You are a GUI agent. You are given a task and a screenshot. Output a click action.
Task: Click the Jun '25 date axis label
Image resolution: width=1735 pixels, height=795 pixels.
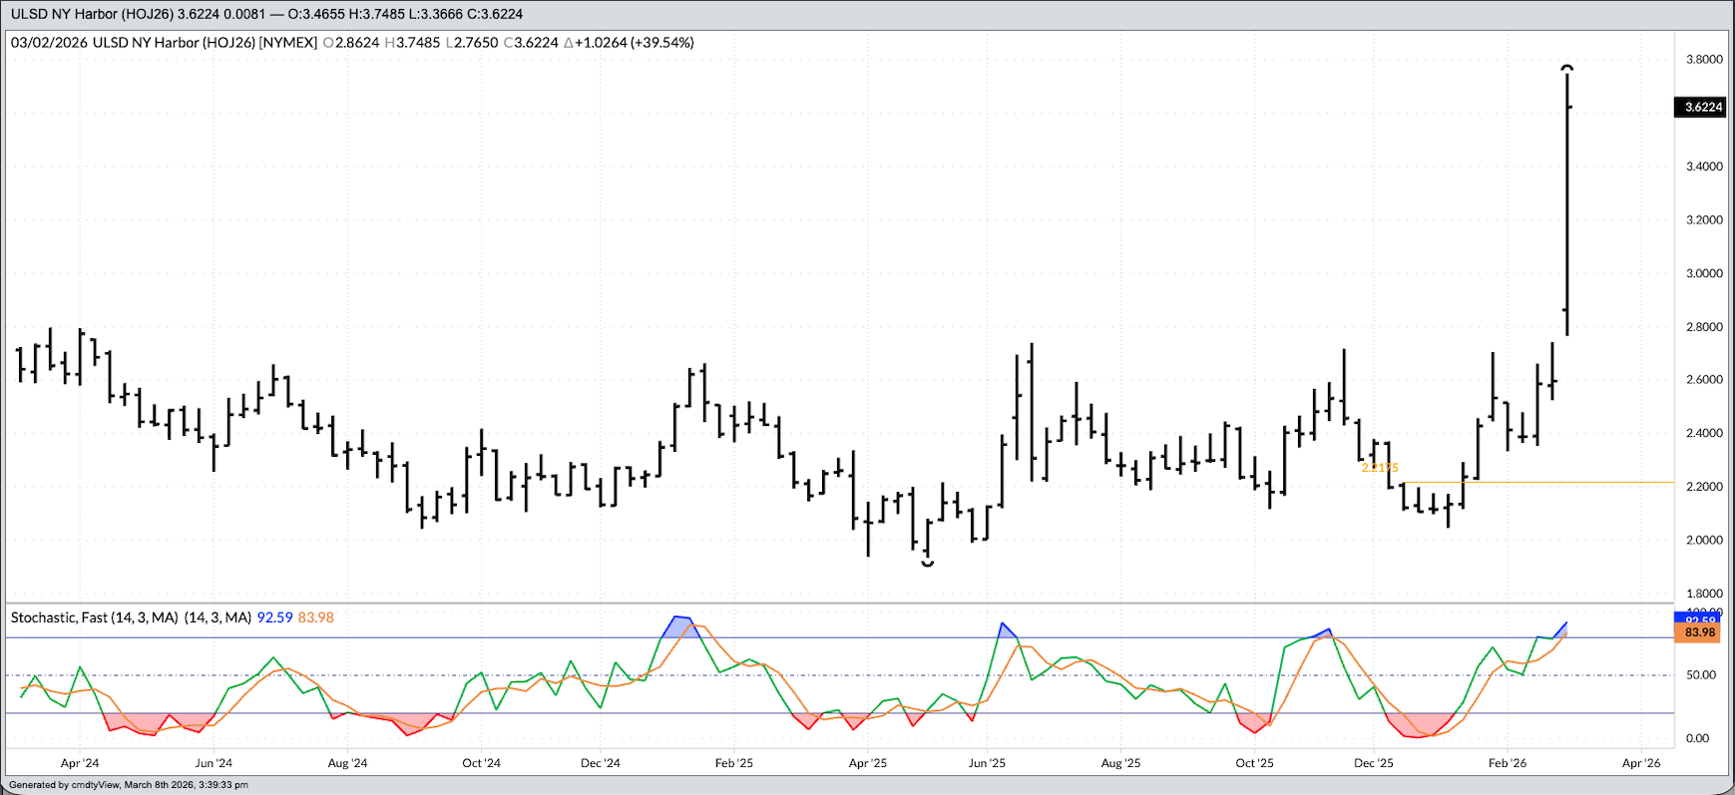pos(987,763)
